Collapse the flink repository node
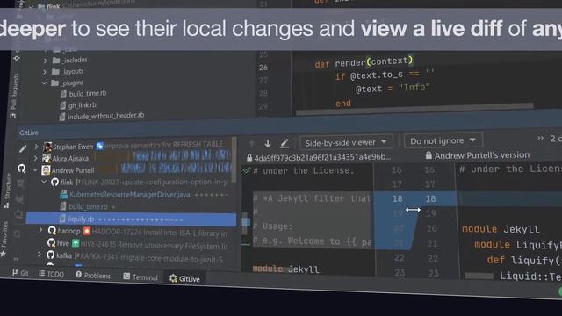The height and width of the screenshot is (316, 562). click(x=45, y=182)
